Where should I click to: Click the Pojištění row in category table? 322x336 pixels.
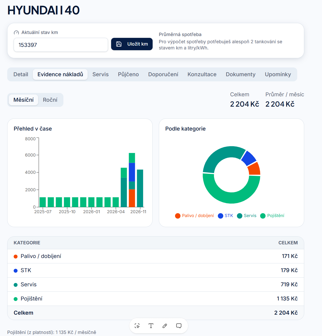[x=156, y=299]
